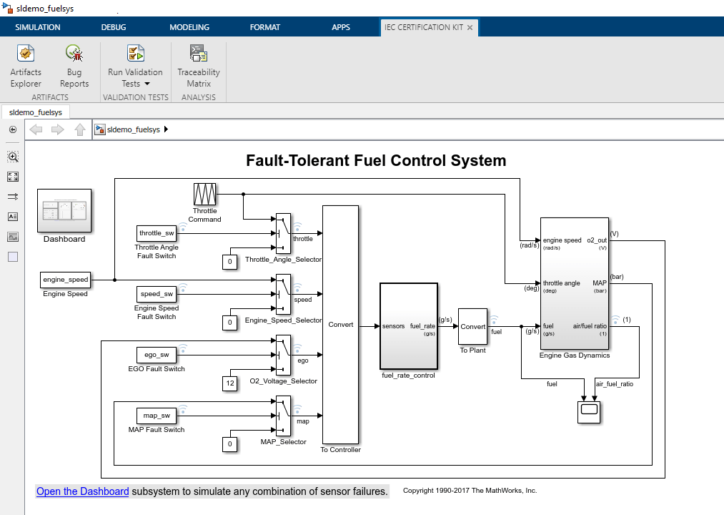Select the Zoom tool in the left palette
This screenshot has width=724, height=515.
click(12, 157)
